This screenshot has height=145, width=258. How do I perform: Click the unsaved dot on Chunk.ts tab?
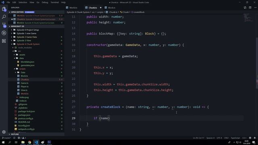[x=101, y=8]
